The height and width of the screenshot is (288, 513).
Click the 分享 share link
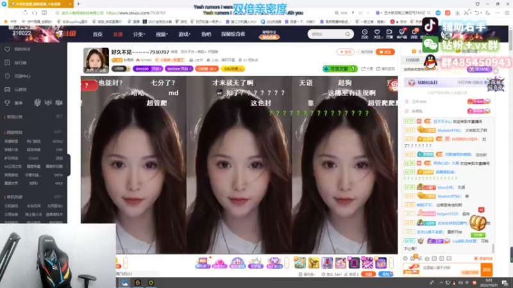367,69
